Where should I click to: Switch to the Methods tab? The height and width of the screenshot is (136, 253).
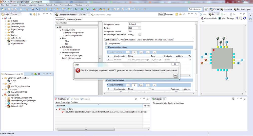tap(71, 19)
